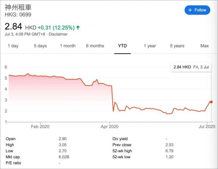
Task: Click the Apr 2020 axis label
Action: point(109,127)
